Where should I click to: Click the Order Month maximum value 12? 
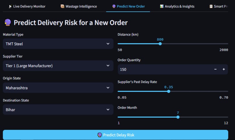pyautogui.click(x=226, y=123)
